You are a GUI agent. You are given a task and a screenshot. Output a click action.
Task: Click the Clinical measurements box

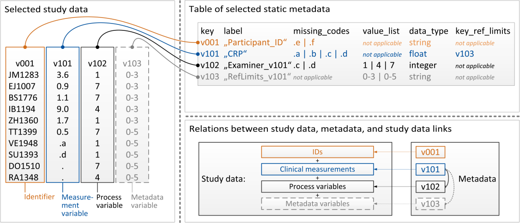coord(317,169)
